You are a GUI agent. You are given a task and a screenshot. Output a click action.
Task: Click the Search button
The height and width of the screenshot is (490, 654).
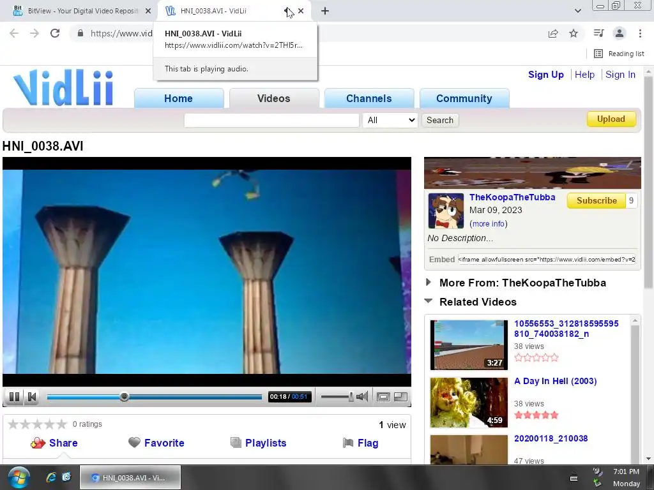tap(440, 120)
